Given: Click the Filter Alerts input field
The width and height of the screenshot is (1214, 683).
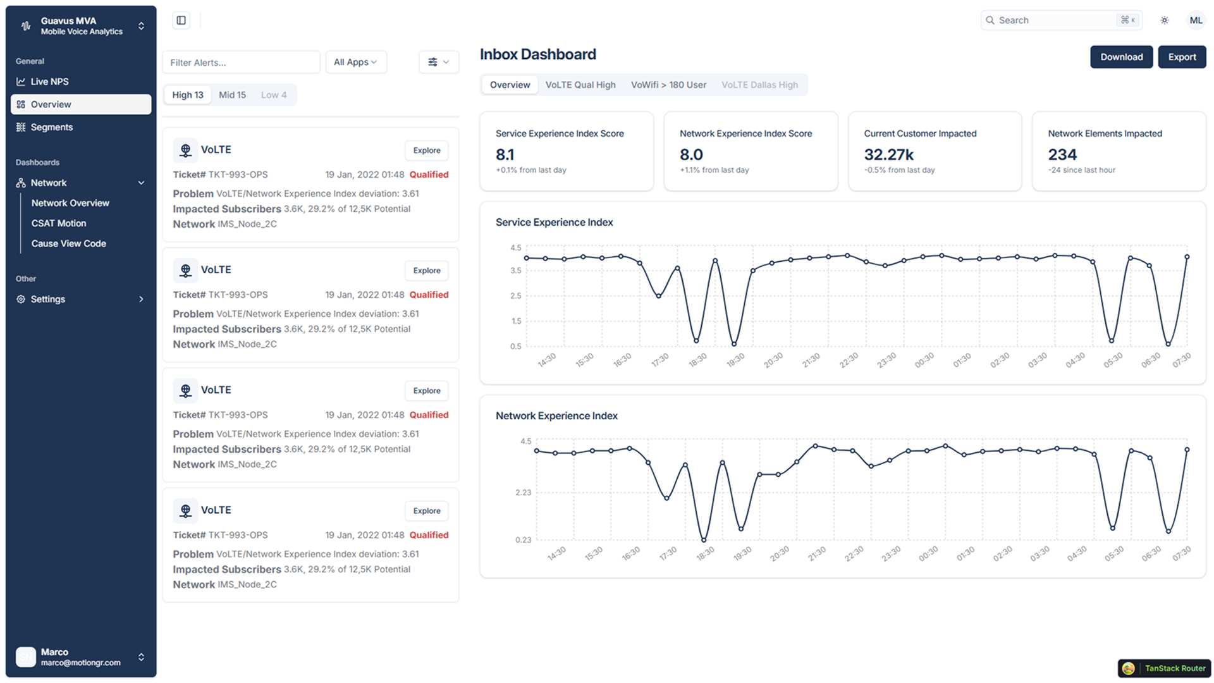Looking at the screenshot, I should (241, 62).
